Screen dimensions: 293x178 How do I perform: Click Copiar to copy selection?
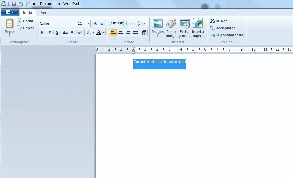point(26,28)
